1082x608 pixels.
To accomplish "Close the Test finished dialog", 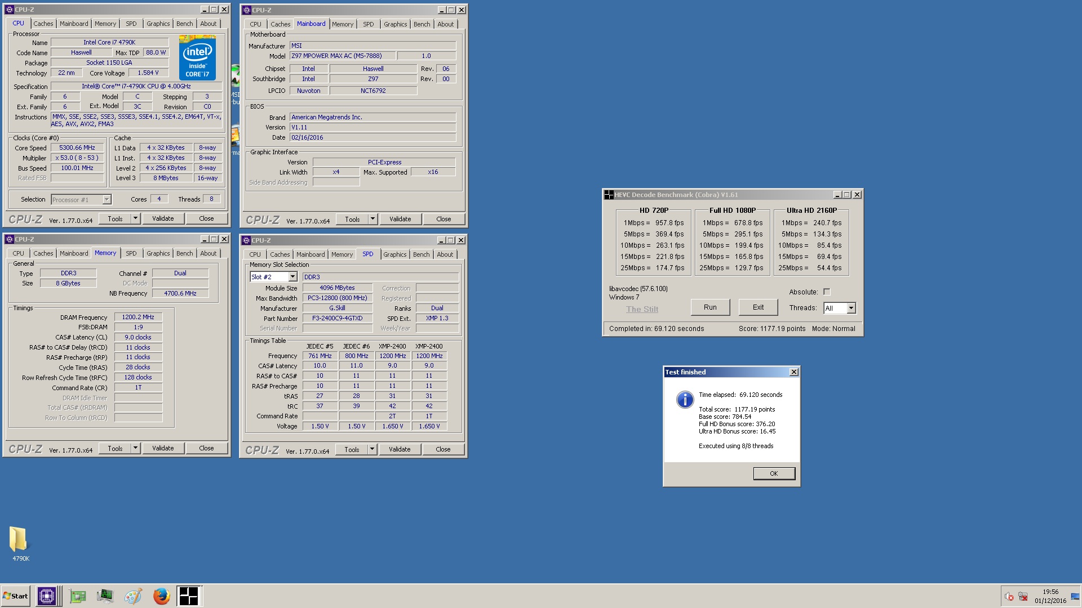I will click(x=793, y=372).
